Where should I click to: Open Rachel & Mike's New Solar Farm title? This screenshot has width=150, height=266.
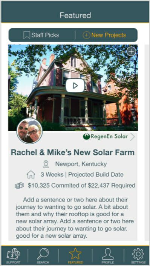pos(73,152)
